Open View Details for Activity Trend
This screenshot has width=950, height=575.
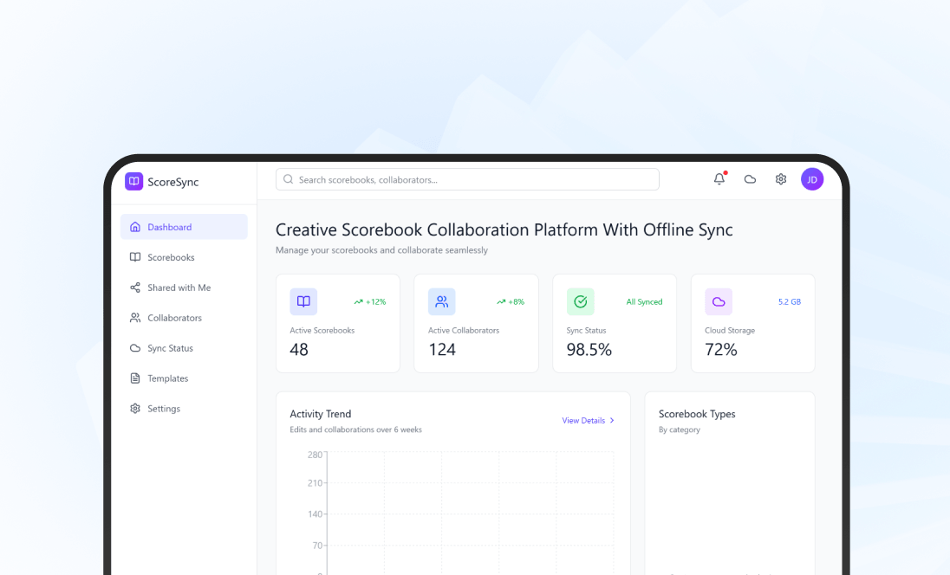pyautogui.click(x=582, y=421)
